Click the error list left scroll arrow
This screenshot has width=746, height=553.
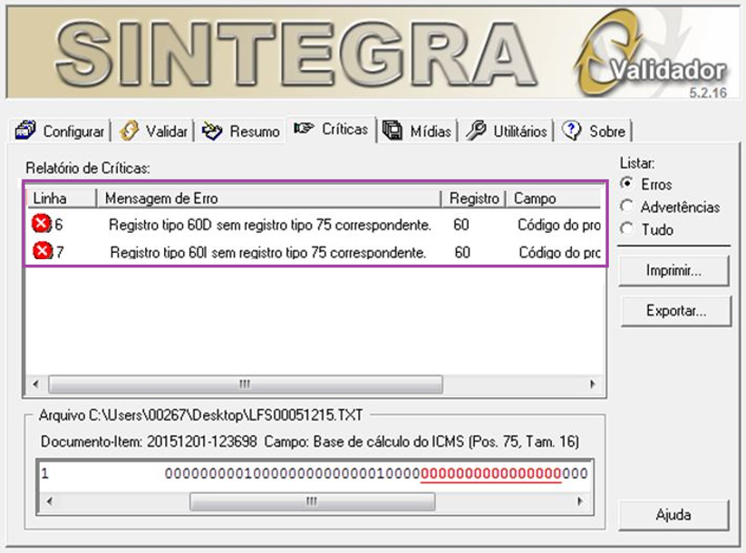click(x=36, y=384)
